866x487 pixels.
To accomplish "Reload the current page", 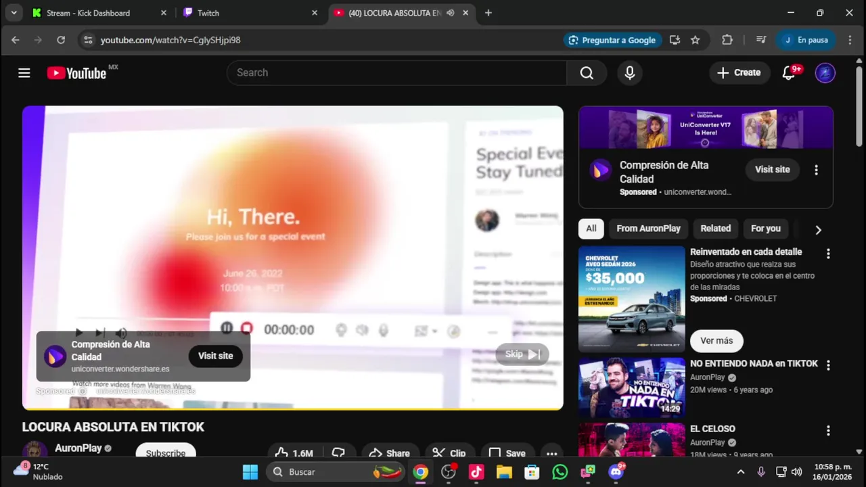I will [61, 40].
